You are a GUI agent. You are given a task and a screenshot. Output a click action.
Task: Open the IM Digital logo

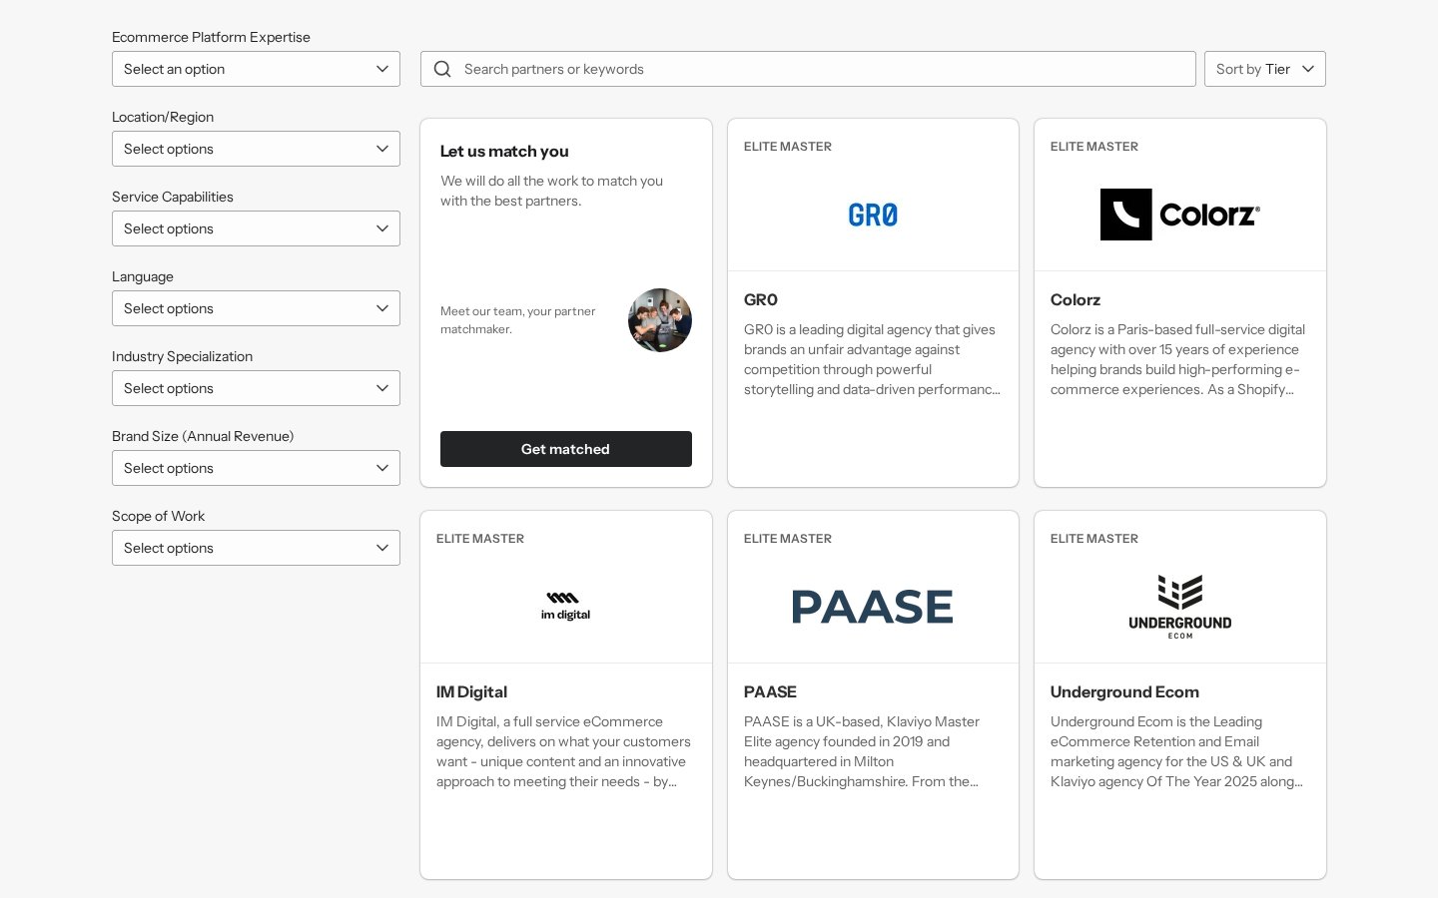pyautogui.click(x=565, y=606)
